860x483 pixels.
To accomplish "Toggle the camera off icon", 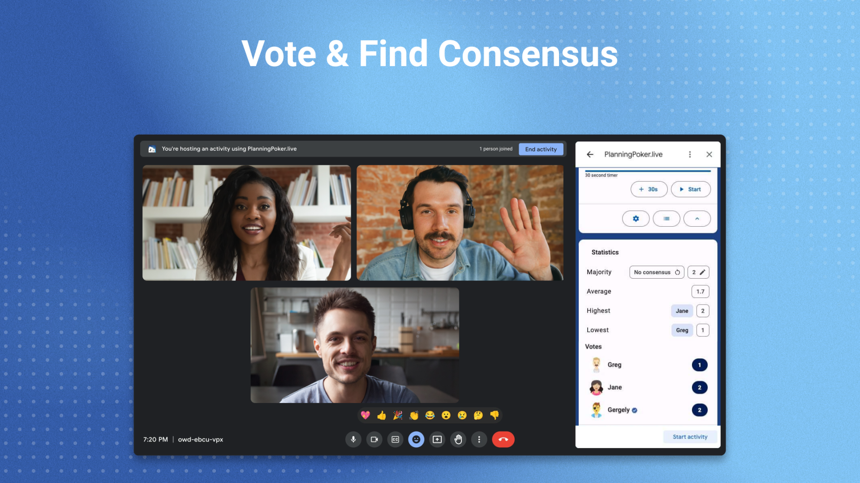I will click(374, 439).
